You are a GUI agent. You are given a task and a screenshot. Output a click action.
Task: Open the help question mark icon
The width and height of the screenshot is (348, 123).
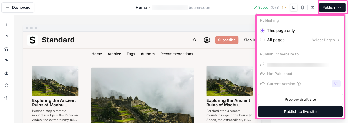click(6, 98)
